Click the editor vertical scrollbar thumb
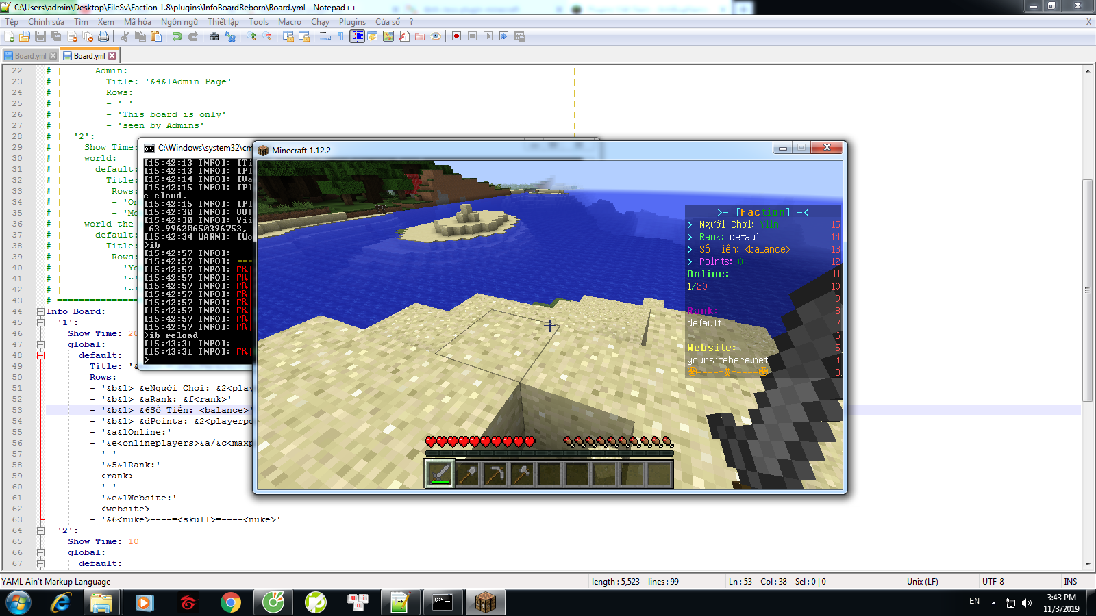1096x616 pixels. click(1087, 290)
